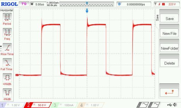The image size is (181, 108).
Task: Select channel 2 at 50.0 V
Action: [38, 105]
